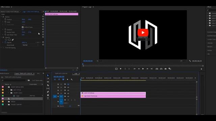The image size is (216, 121).
Task: Toggle visibility eye for Logo Channel png track
Action: (68, 96)
